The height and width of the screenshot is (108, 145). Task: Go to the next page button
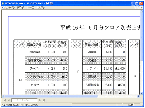(x=40, y=100)
